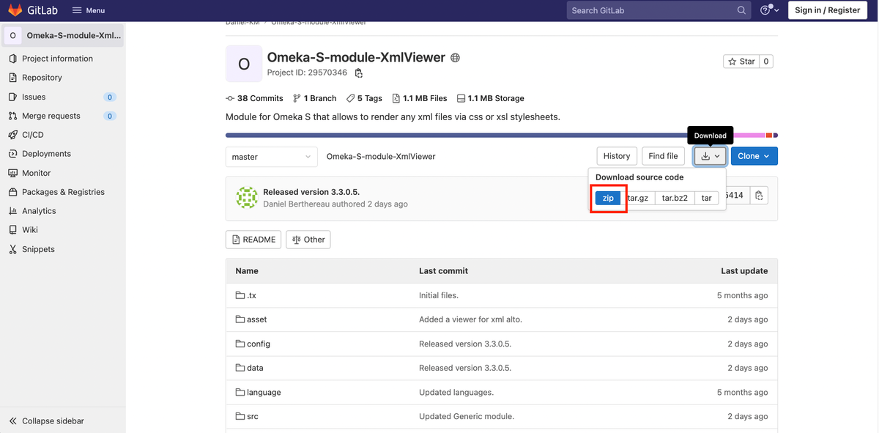The width and height of the screenshot is (879, 433).
Task: Expand the Clone dropdown
Action: [x=754, y=156]
